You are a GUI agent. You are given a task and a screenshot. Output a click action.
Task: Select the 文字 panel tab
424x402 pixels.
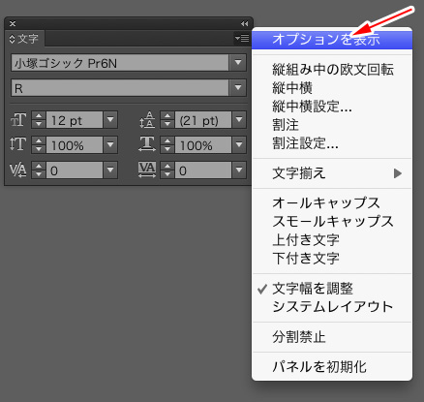tap(24, 39)
